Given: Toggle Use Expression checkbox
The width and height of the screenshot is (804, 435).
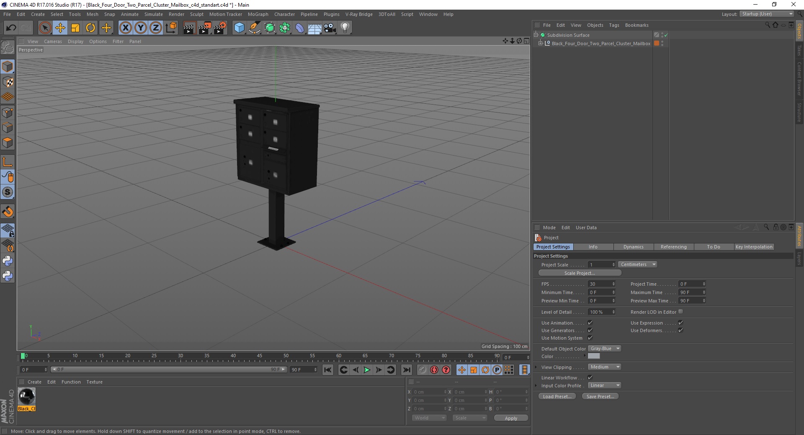Looking at the screenshot, I should click(x=680, y=323).
